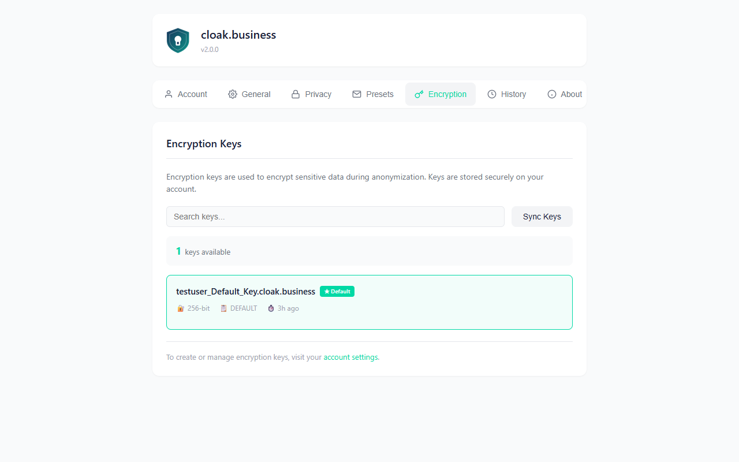
Task: Switch to the Presets tab
Action: click(372, 94)
